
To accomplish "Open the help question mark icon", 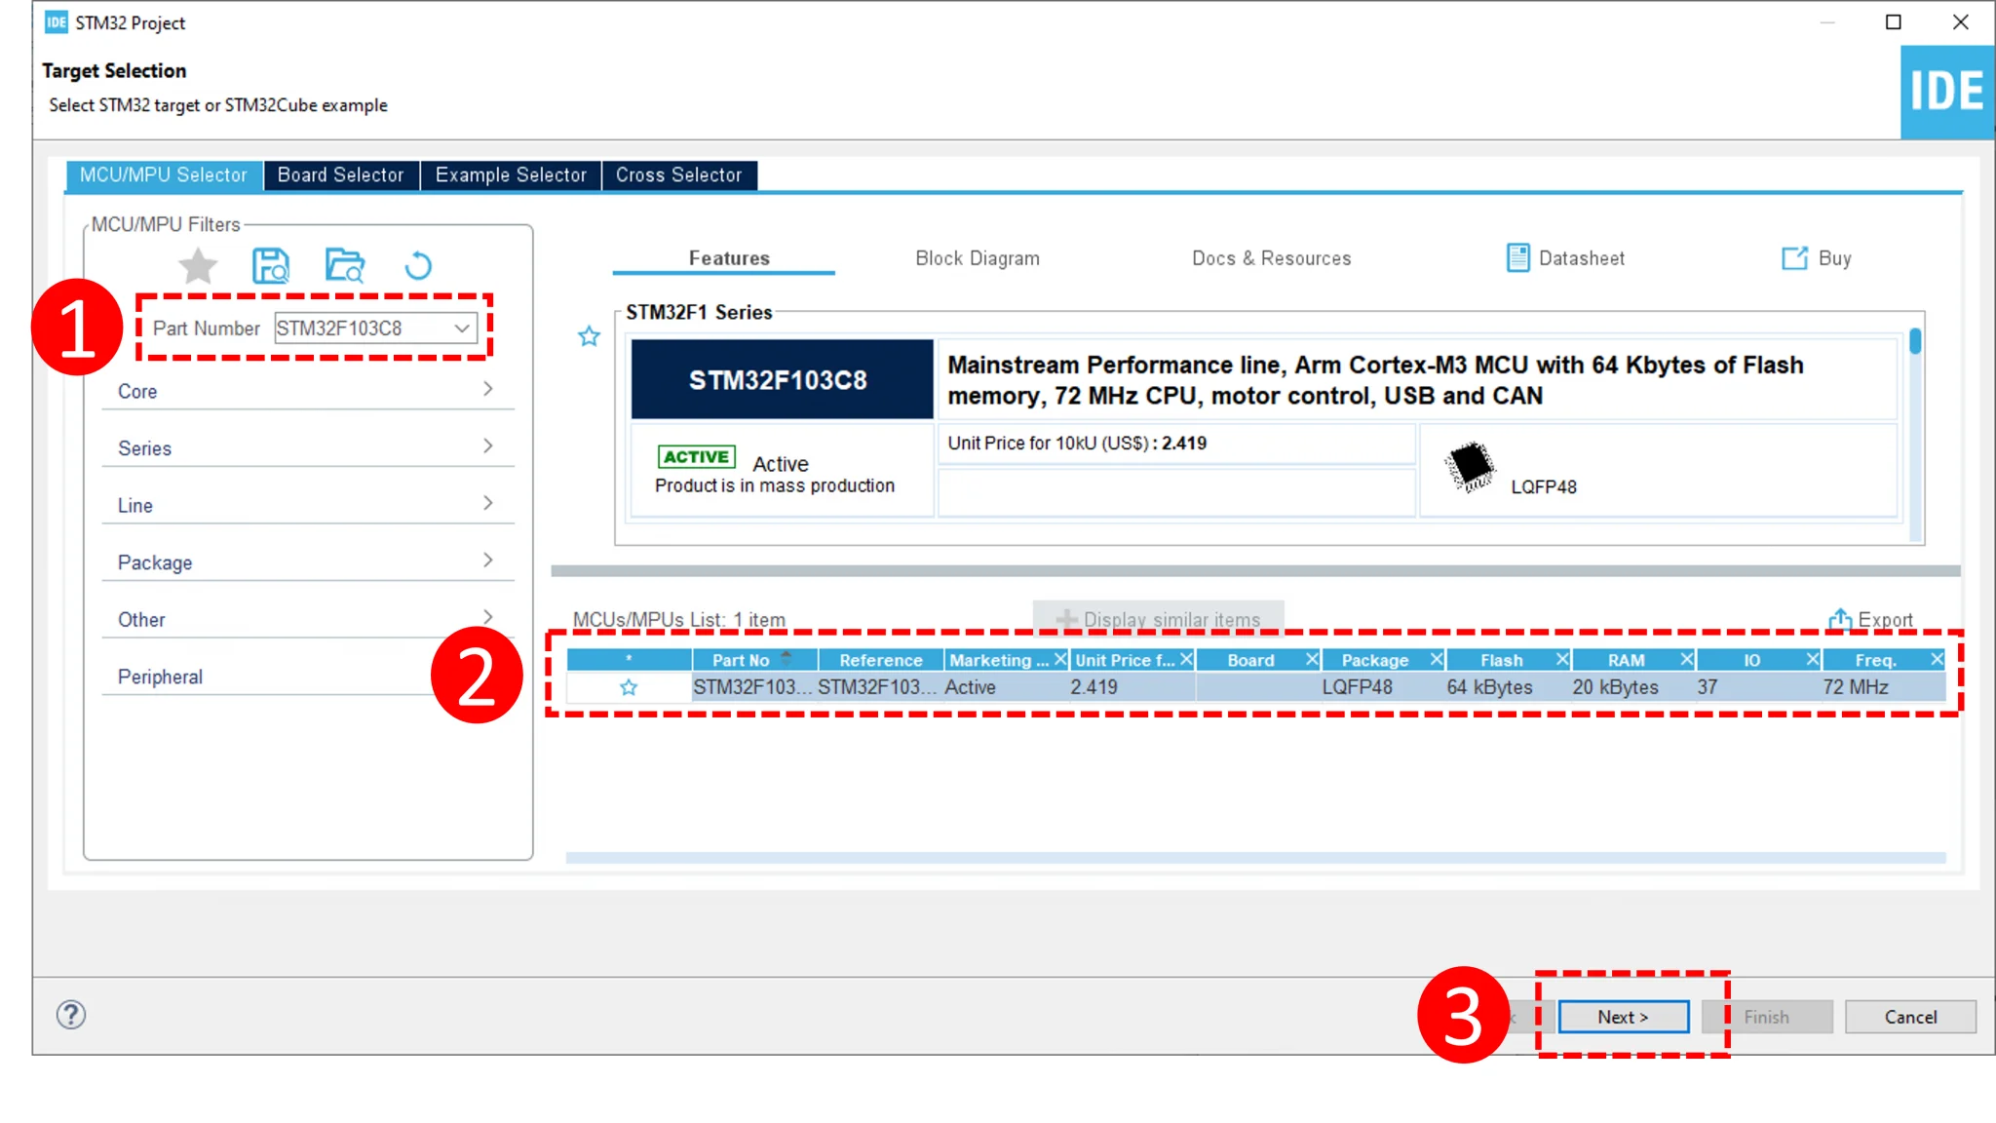I will pyautogui.click(x=71, y=1015).
